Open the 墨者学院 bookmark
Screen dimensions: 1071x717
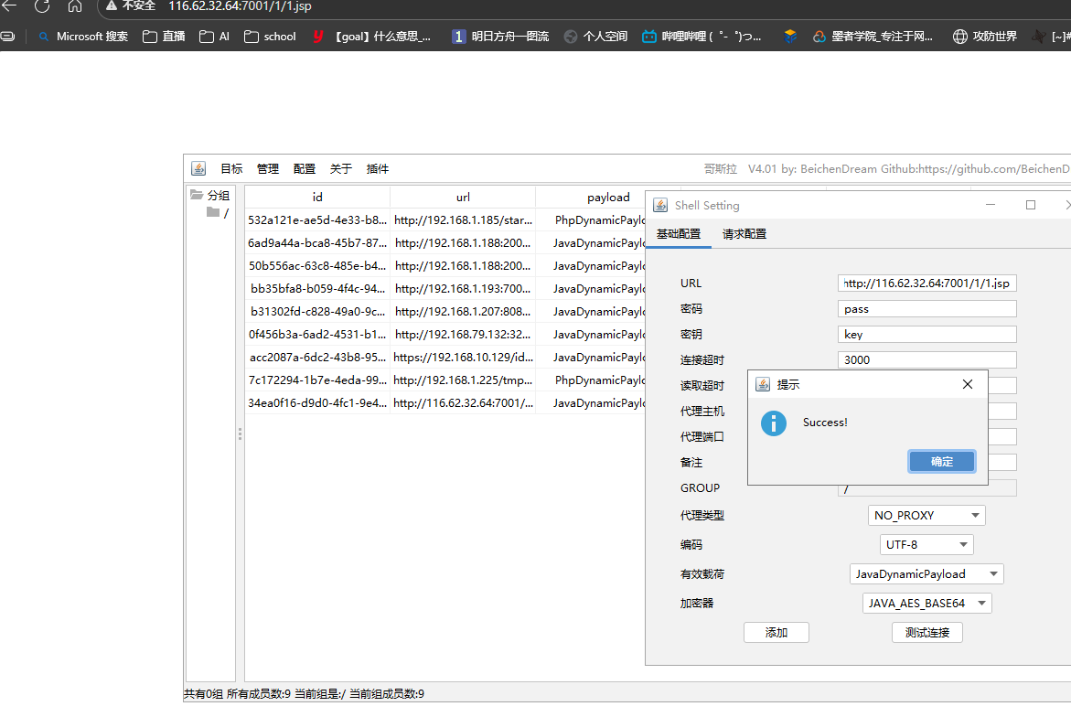point(790,37)
